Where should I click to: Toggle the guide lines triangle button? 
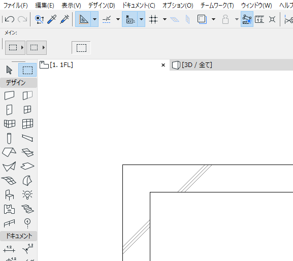point(83,19)
